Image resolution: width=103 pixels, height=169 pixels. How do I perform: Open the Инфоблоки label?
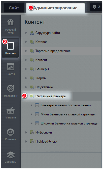pyautogui.click(x=44, y=133)
